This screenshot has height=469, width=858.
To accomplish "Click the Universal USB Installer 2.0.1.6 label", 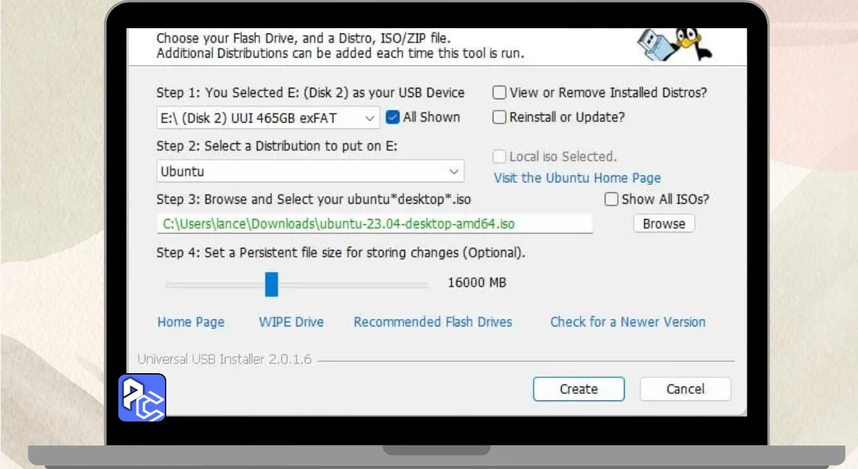I will coord(225,360).
